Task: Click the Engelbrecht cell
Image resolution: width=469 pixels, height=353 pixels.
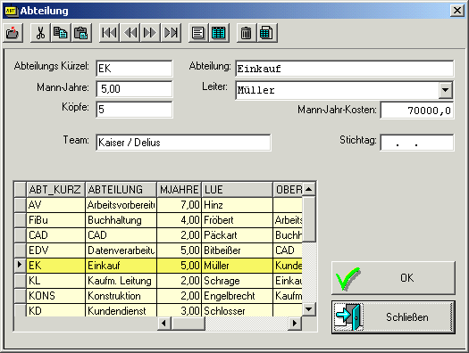Action: (238, 296)
